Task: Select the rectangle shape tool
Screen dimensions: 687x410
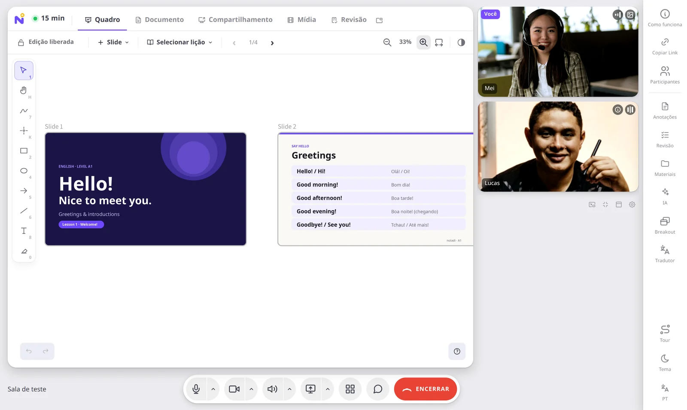Action: click(x=24, y=151)
